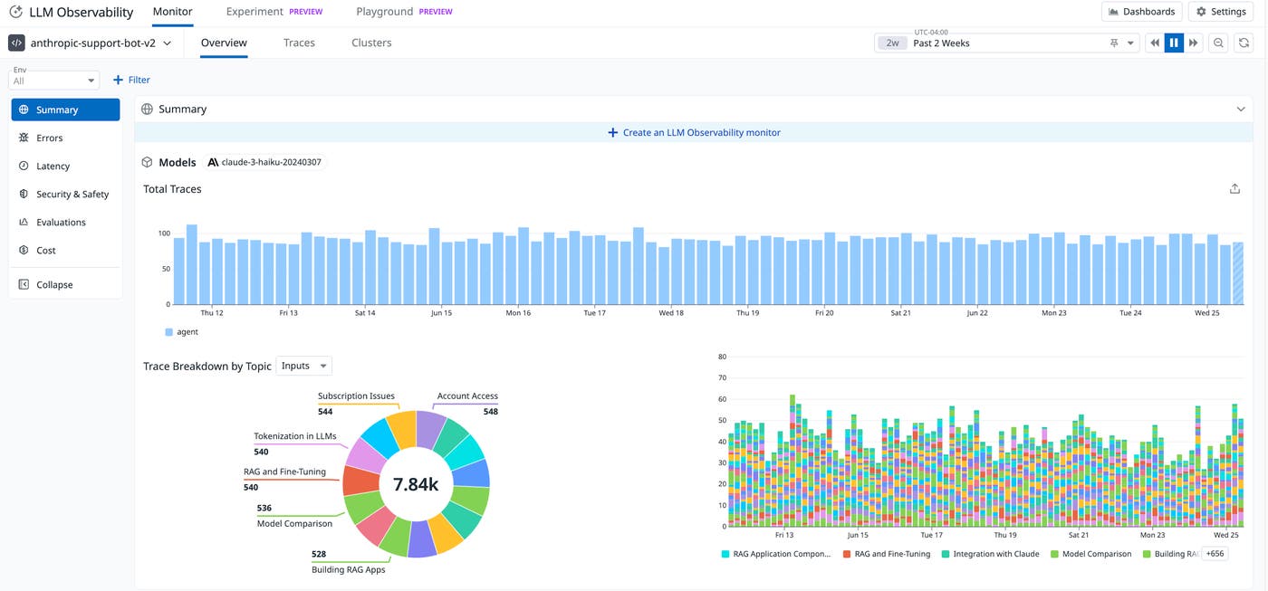Open the Experiment preview tab
Image resolution: width=1268 pixels, height=591 pixels.
(x=274, y=12)
